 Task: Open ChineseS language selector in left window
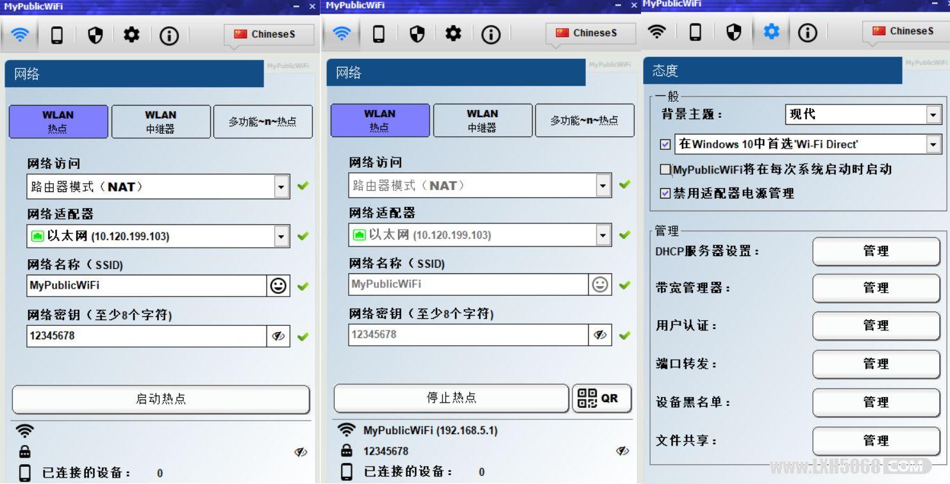pos(269,35)
